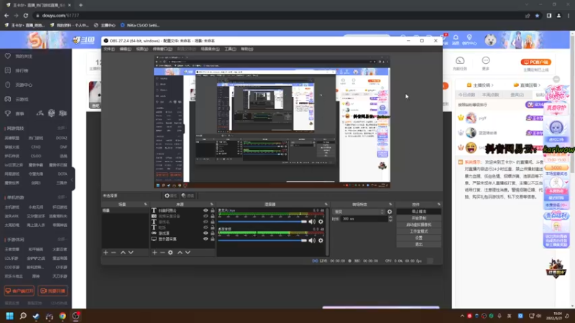Switch to Chrome from the taskbar
The image size is (575, 323).
coord(63,316)
